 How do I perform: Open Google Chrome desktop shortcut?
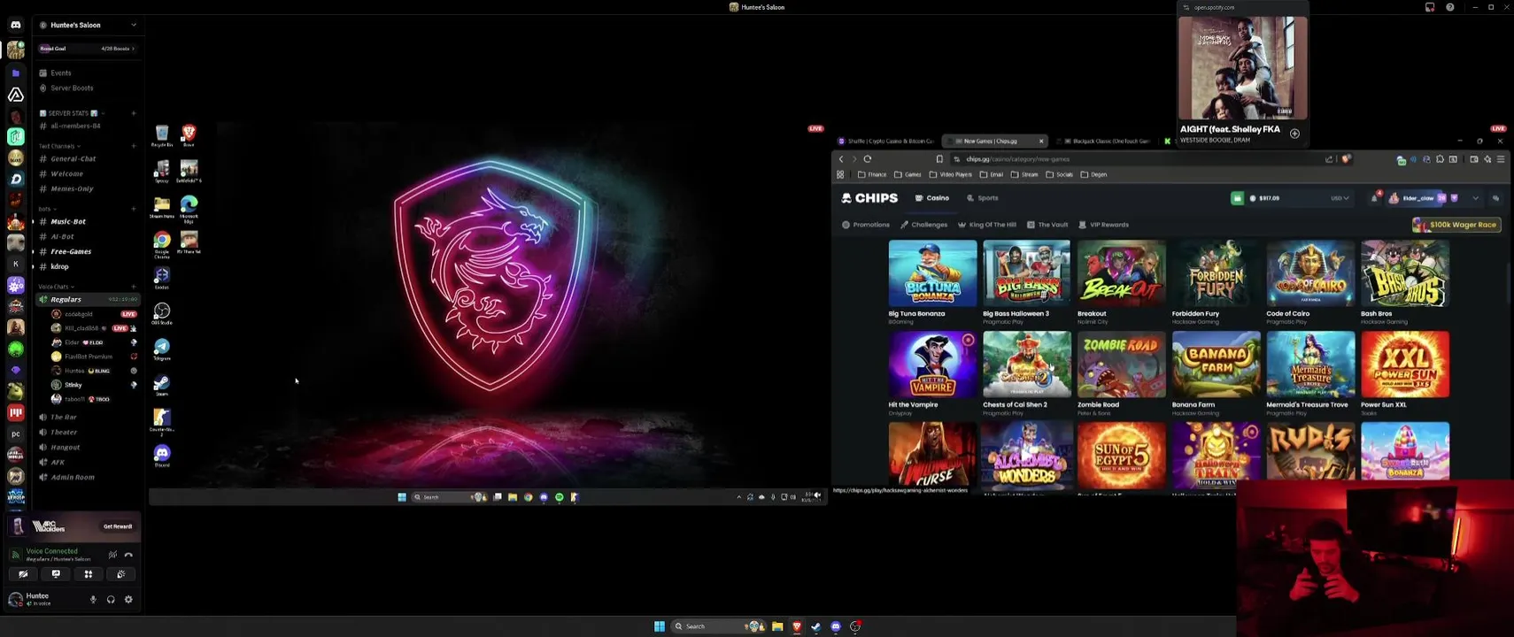click(161, 242)
